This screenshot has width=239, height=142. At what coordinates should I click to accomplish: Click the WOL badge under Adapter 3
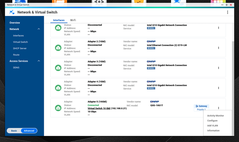click(151, 68)
